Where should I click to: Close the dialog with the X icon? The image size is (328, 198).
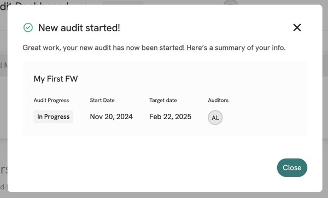pos(297,27)
